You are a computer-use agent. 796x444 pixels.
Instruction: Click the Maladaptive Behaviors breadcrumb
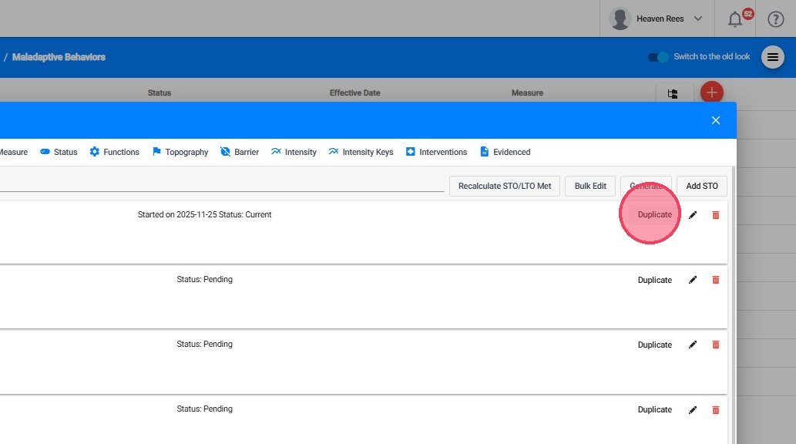click(x=59, y=57)
